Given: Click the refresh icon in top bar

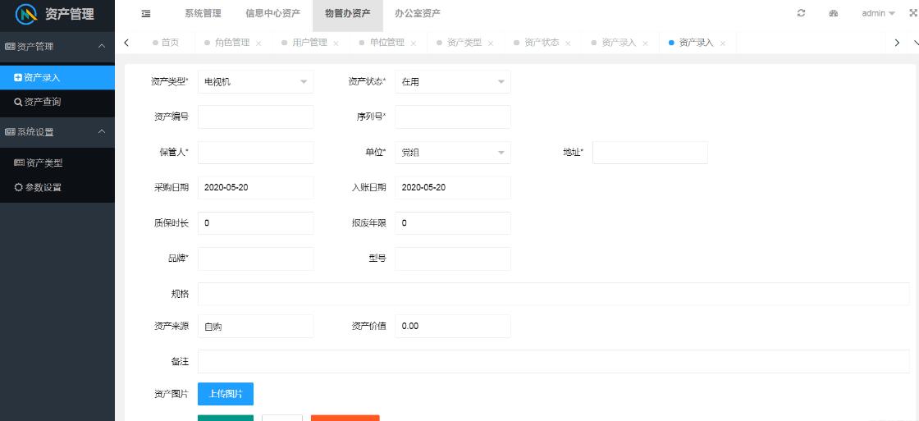Looking at the screenshot, I should pos(801,14).
